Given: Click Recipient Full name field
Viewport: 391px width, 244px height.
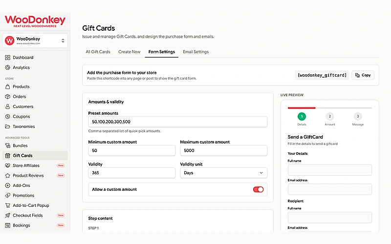Looking at the screenshot, I should pos(329,217).
